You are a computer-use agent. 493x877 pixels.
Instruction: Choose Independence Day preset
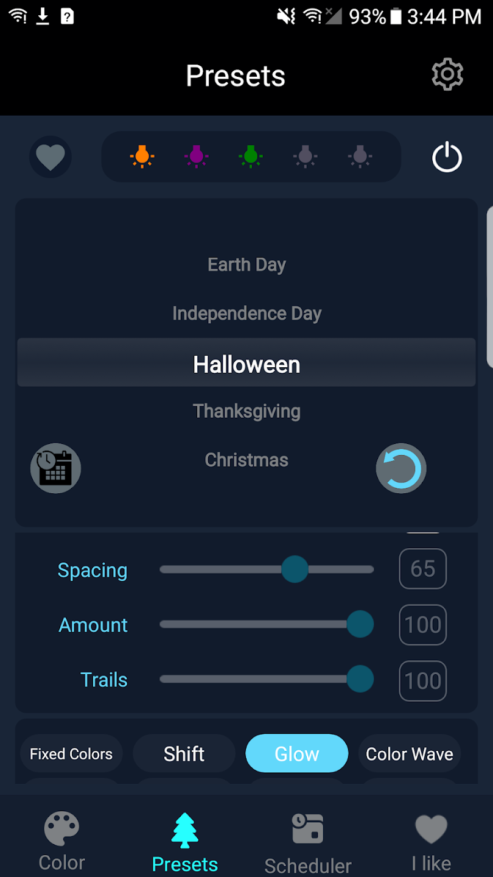tap(246, 314)
